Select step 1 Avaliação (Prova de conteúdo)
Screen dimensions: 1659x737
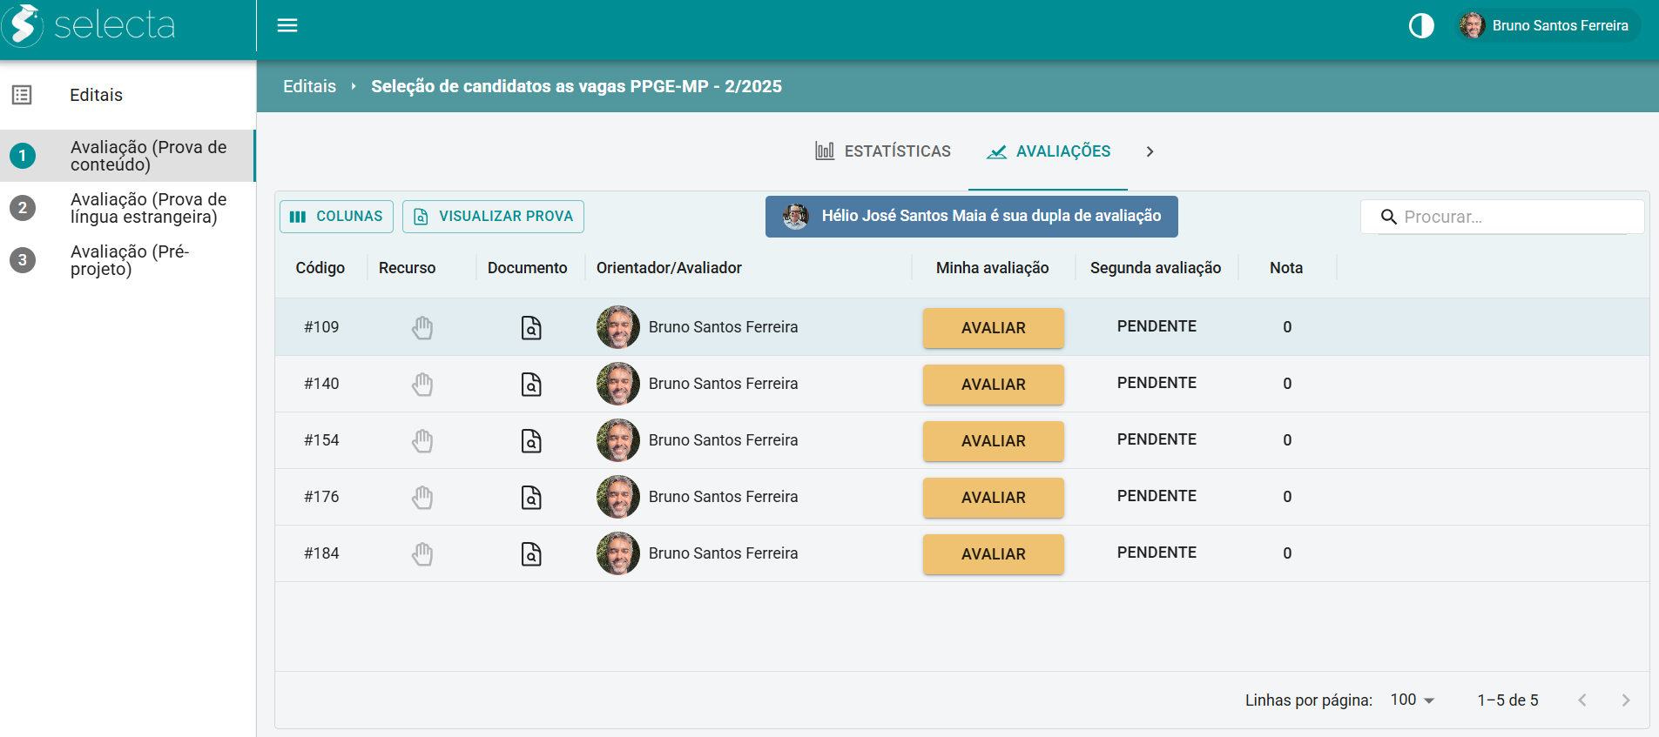[x=128, y=156]
